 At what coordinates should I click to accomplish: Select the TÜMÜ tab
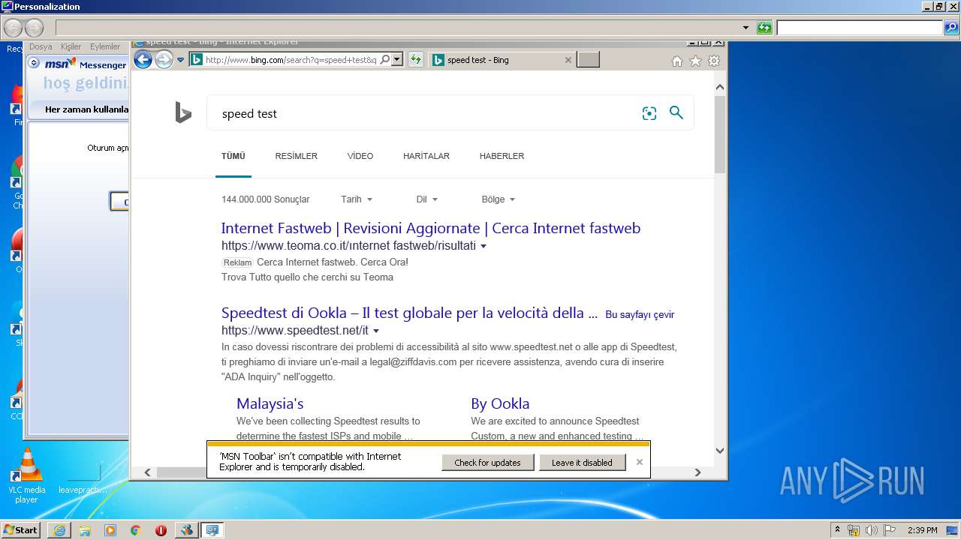233,156
